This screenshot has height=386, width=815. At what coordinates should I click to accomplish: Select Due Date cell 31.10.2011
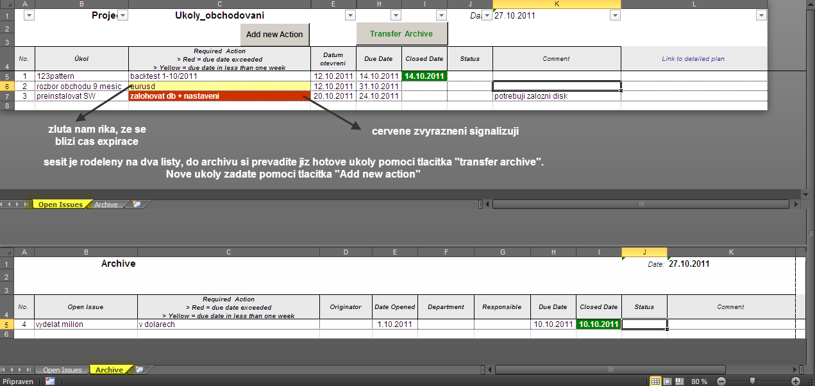(x=378, y=86)
